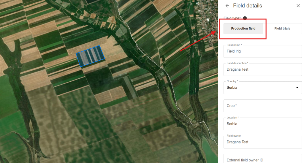
Task: Click the village area on the satellite map
Action: pos(205,9)
